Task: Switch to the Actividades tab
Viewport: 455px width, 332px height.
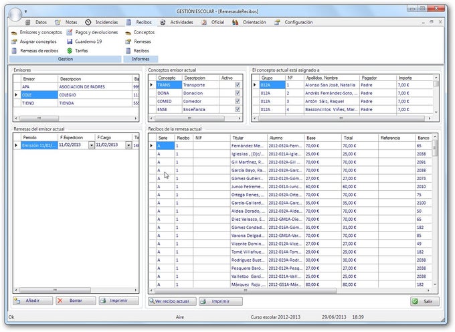Action: click(181, 22)
